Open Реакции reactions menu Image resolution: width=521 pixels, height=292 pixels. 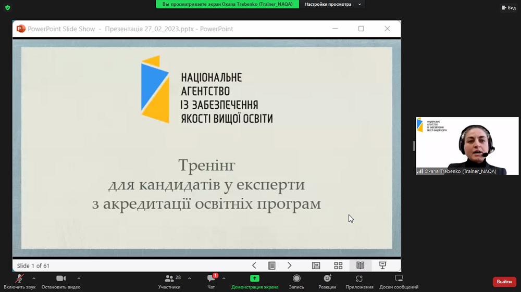[327, 282]
